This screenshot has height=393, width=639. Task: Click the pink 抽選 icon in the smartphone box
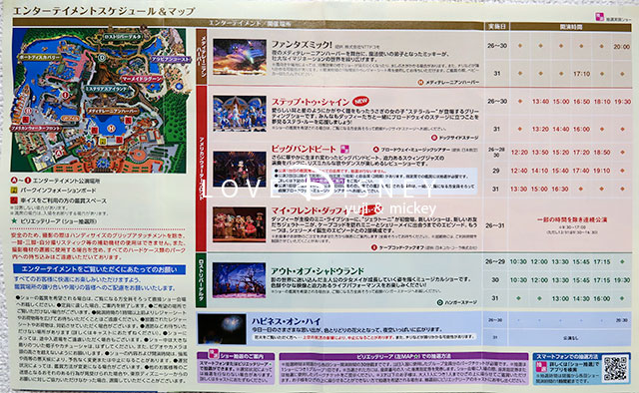click(x=541, y=367)
